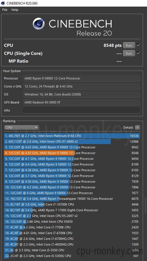Select the Intel Core i5-3550 row

point(72,250)
